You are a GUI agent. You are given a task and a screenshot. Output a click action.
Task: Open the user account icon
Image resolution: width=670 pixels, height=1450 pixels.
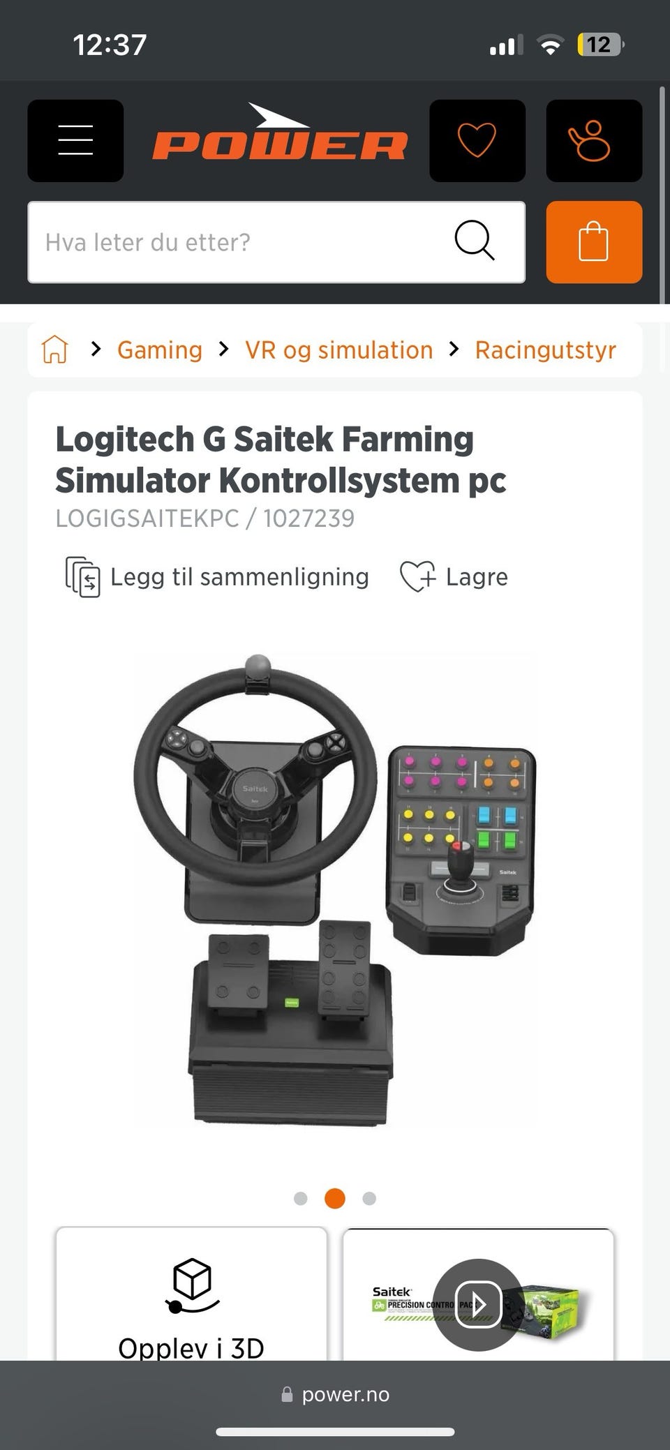(594, 140)
